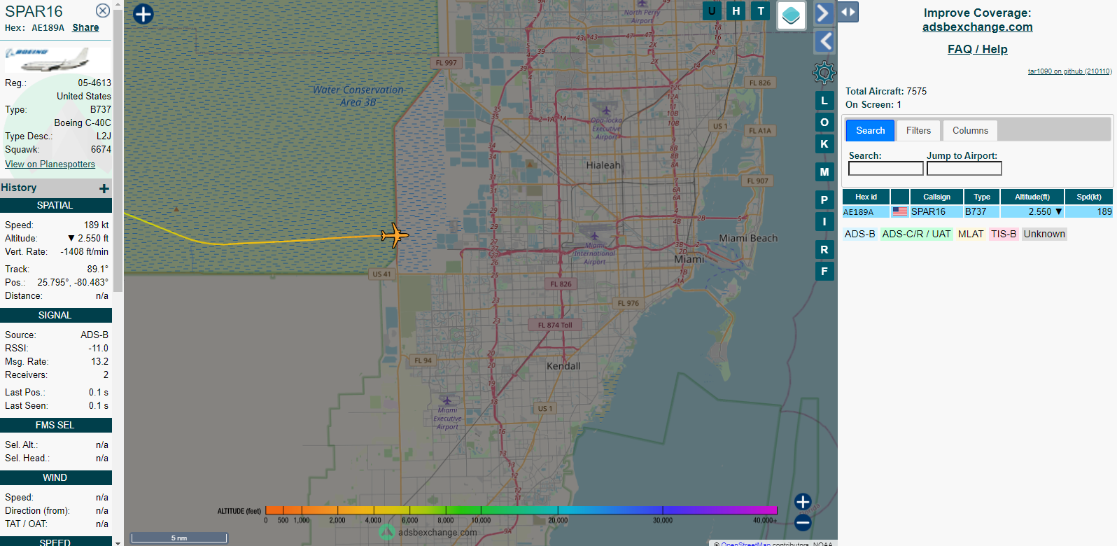Toggle the O map option button
This screenshot has height=546, width=1117.
(x=824, y=122)
